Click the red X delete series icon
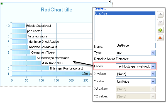This screenshot has height=103, width=166. coord(160,38)
